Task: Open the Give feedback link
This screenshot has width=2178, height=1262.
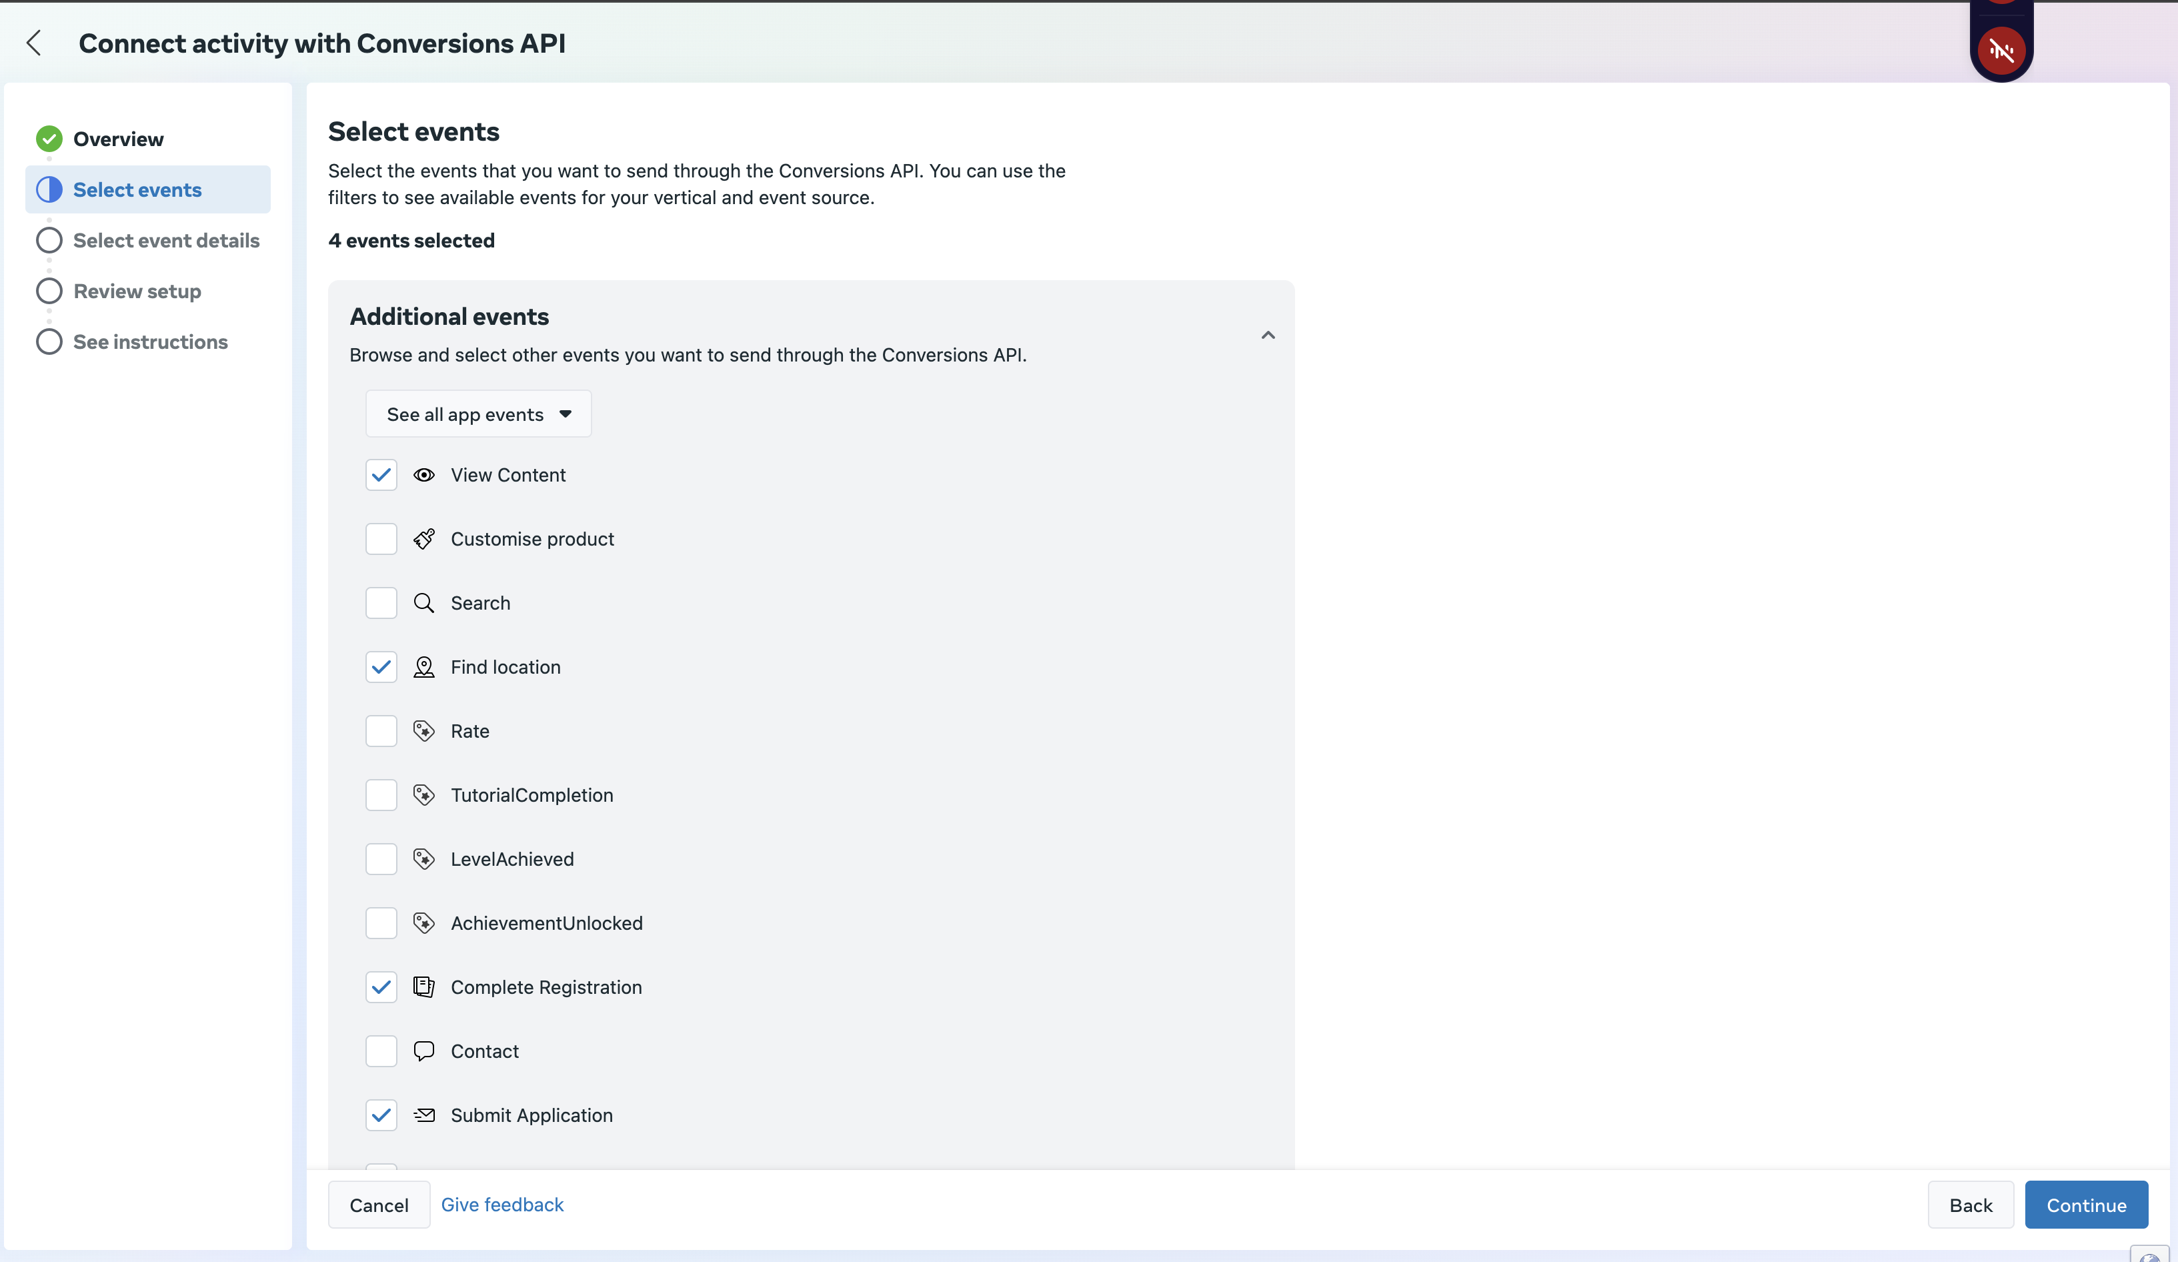Action: tap(501, 1204)
